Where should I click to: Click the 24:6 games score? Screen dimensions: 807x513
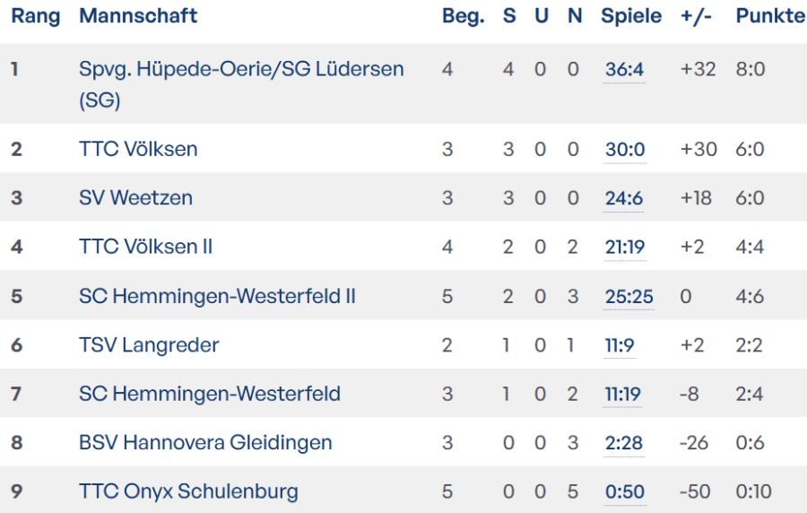coord(624,197)
